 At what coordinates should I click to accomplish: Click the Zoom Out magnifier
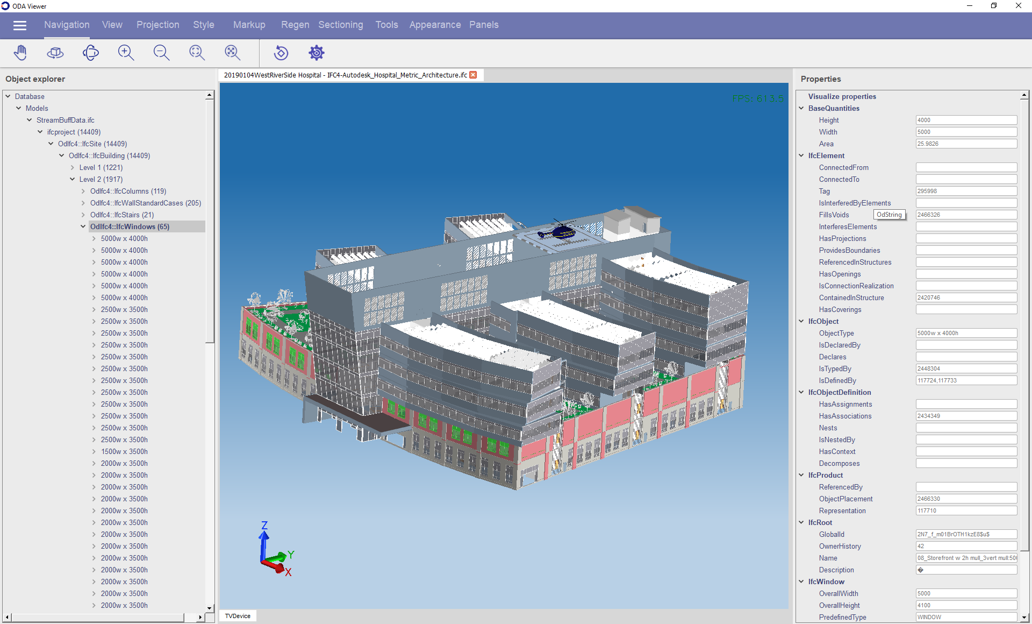(x=161, y=53)
